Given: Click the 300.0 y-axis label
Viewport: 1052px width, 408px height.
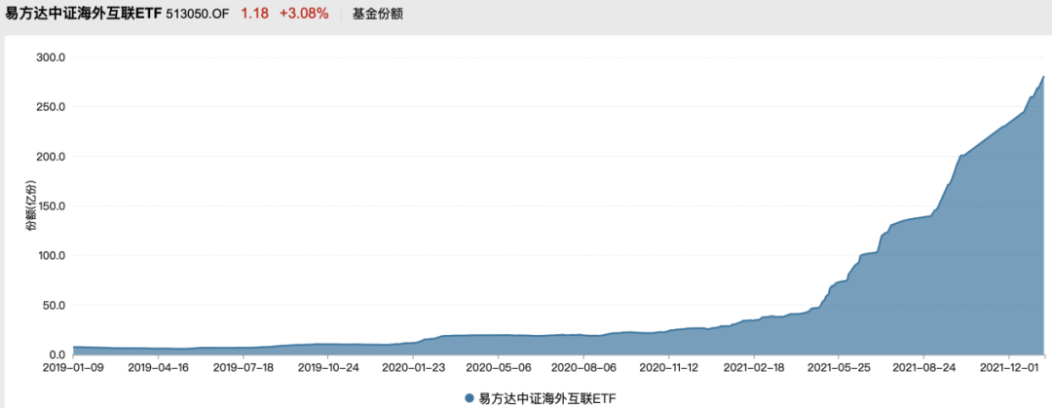Looking at the screenshot, I should click(50, 57).
